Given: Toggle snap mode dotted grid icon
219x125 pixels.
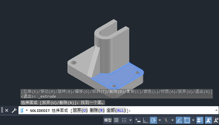Looking at the screenshot, I should (x=124, y=120).
